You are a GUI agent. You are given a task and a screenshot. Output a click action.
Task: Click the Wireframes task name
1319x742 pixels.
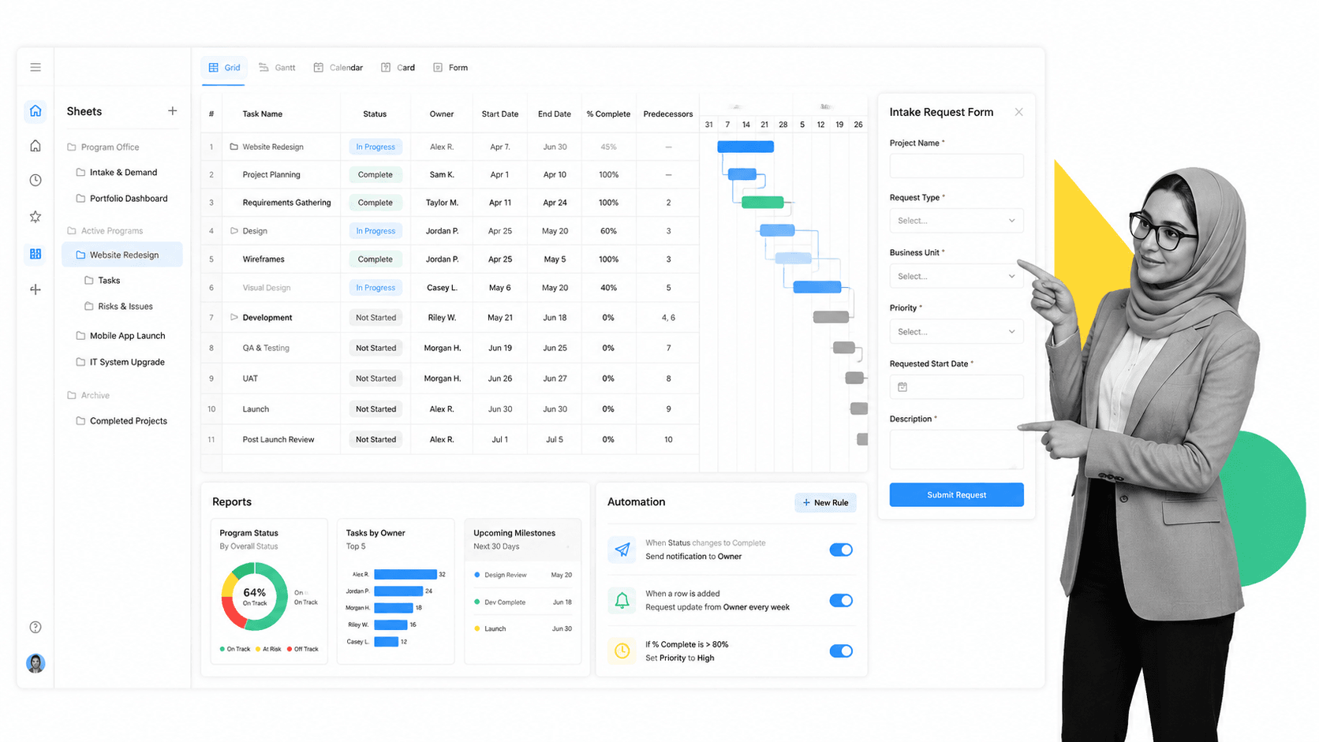pos(263,259)
